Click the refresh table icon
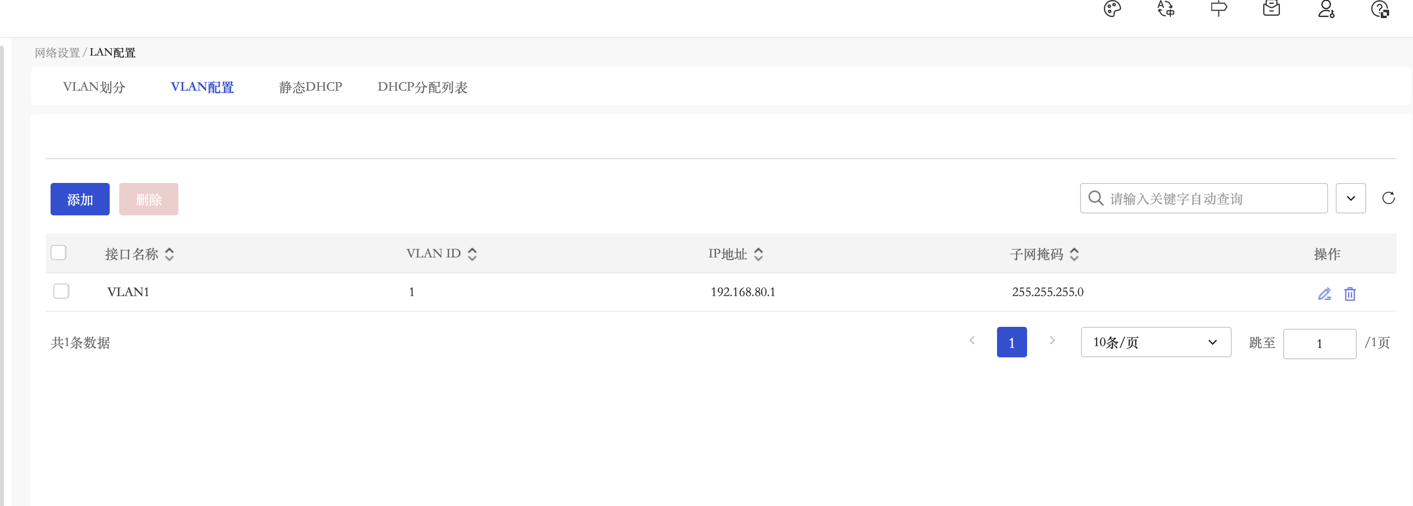Viewport: 1413px width, 506px height. click(x=1388, y=198)
